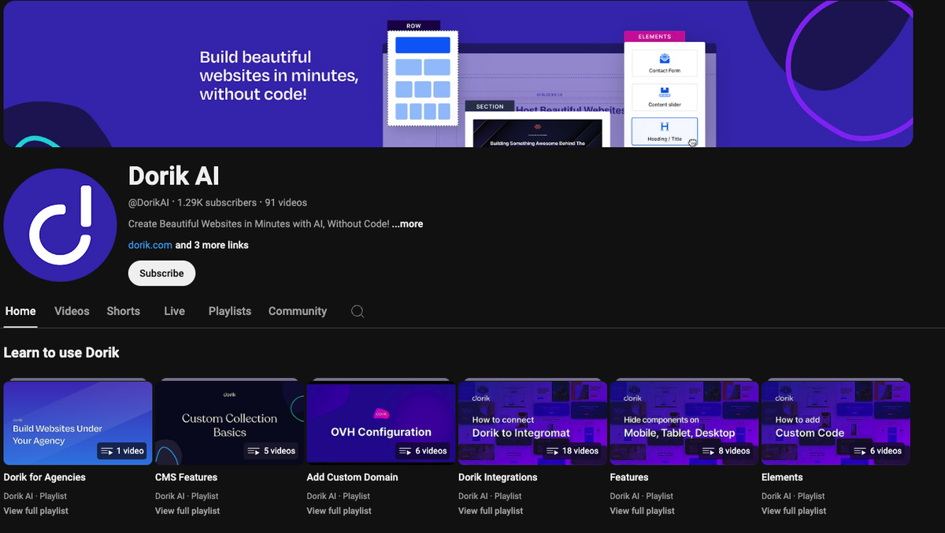Screen dimensions: 945x533
Task: Click the '91 videos' count text
Action: [x=286, y=202]
